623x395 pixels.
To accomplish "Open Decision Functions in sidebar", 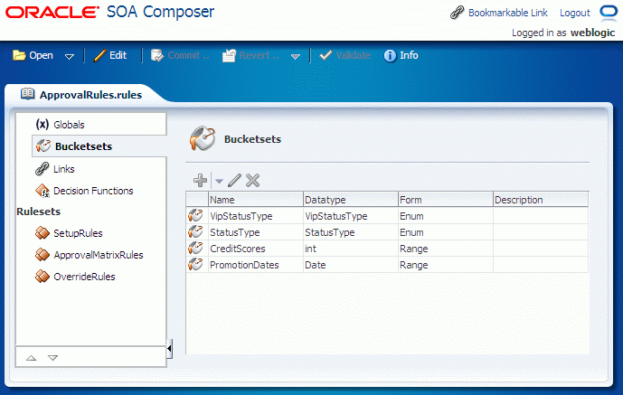I will click(93, 191).
